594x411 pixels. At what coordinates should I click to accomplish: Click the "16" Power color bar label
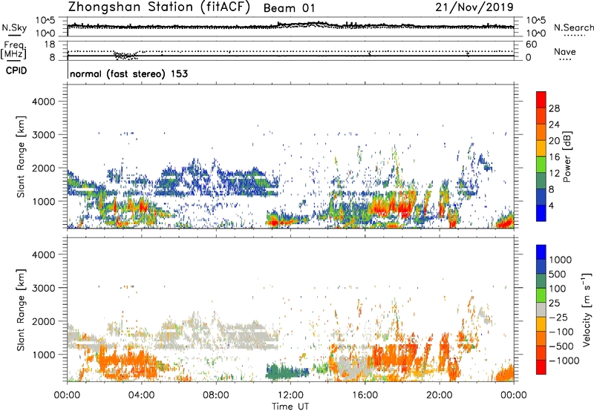[554, 157]
